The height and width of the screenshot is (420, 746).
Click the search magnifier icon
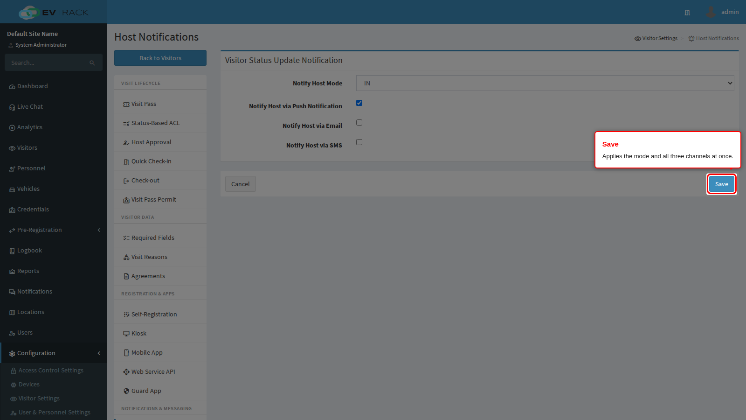[92, 63]
